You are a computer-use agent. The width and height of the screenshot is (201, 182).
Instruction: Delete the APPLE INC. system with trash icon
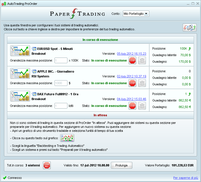pyautogui.click(x=142, y=83)
